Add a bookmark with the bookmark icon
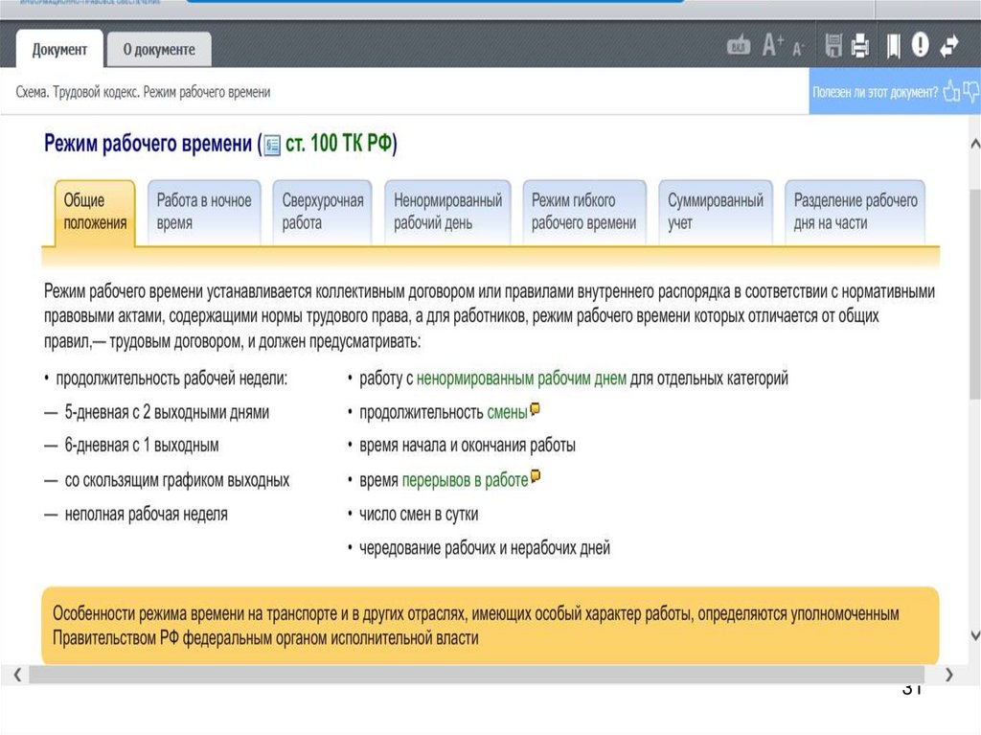The width and height of the screenshot is (981, 735). 894,46
